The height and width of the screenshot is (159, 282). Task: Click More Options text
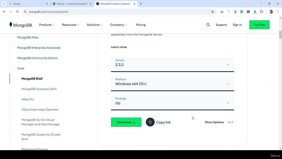[214, 122]
